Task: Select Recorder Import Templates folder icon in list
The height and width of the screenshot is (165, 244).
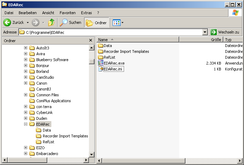Action: click(101, 51)
